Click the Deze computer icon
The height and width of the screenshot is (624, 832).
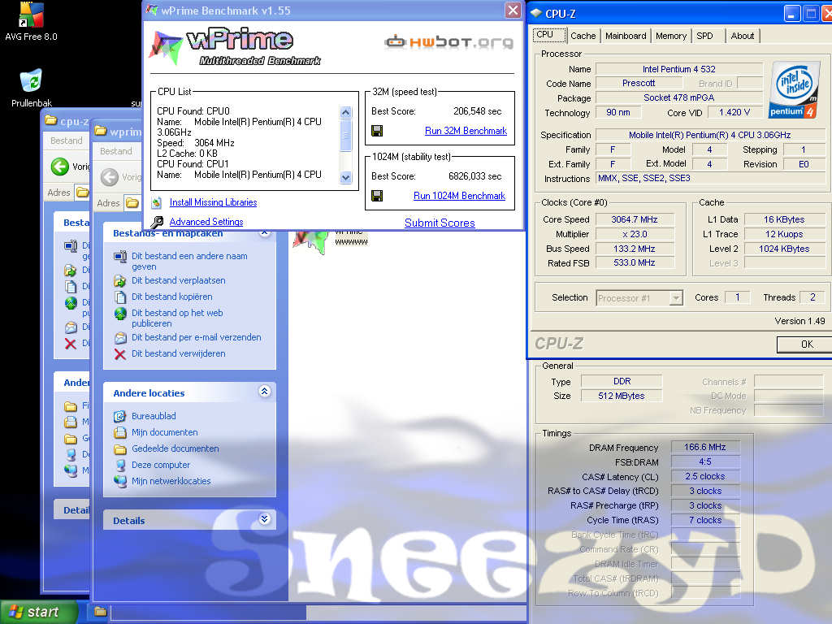pyautogui.click(x=120, y=465)
